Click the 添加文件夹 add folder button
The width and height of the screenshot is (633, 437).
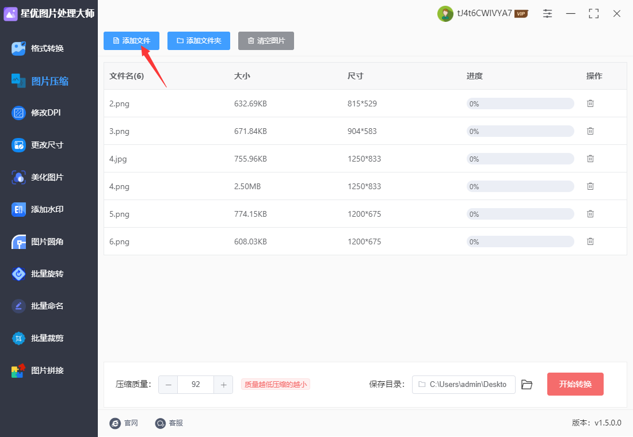pyautogui.click(x=199, y=41)
